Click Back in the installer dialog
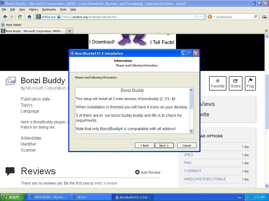 (x=144, y=146)
